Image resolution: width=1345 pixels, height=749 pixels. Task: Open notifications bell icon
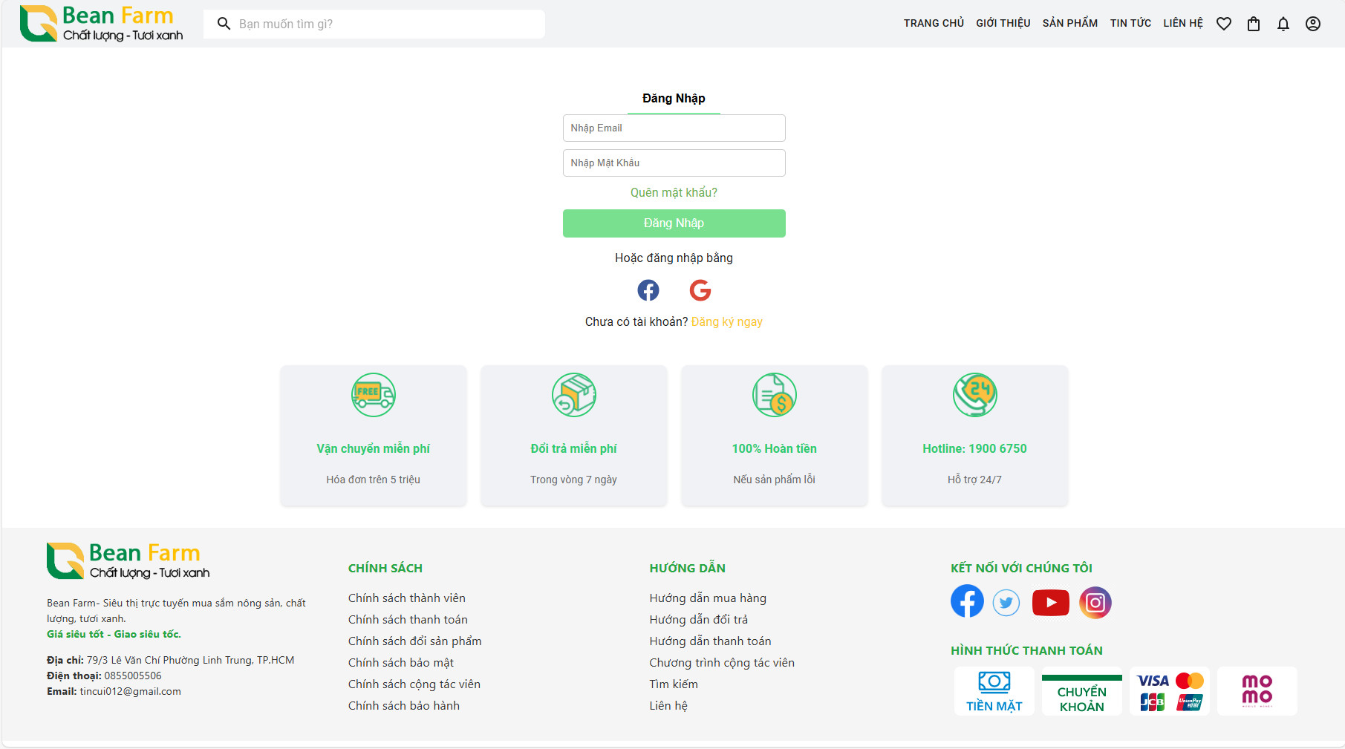pos(1283,24)
